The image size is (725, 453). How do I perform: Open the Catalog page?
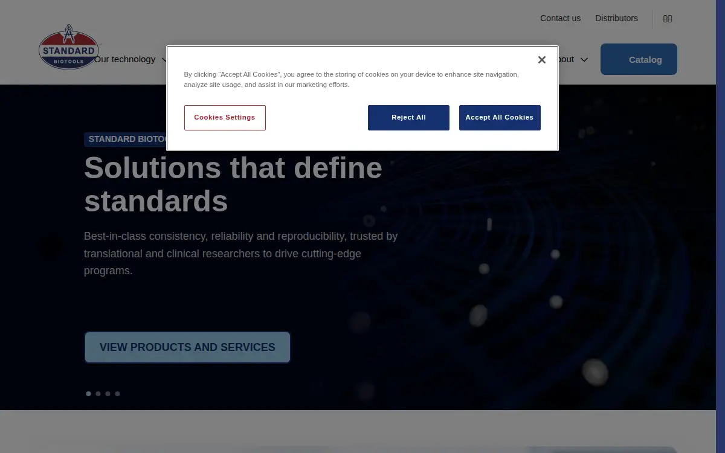(x=639, y=59)
